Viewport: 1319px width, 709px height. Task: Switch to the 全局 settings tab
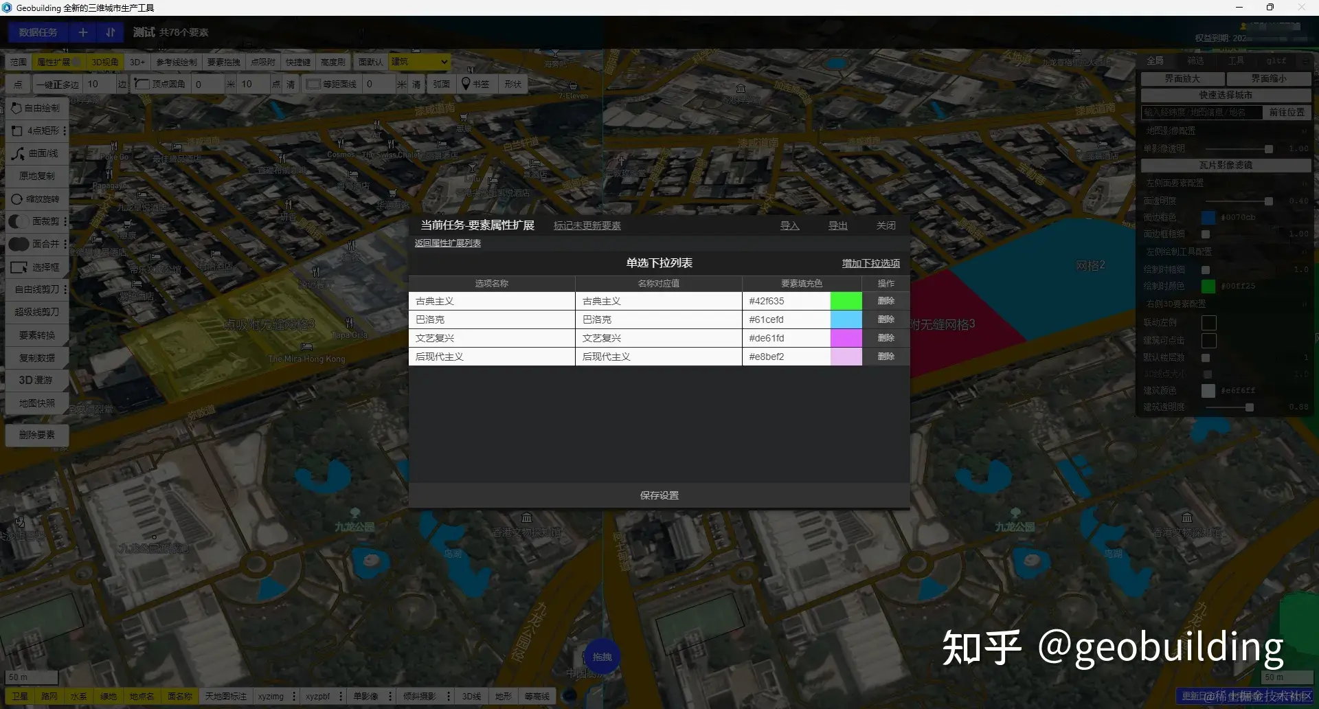(x=1155, y=60)
